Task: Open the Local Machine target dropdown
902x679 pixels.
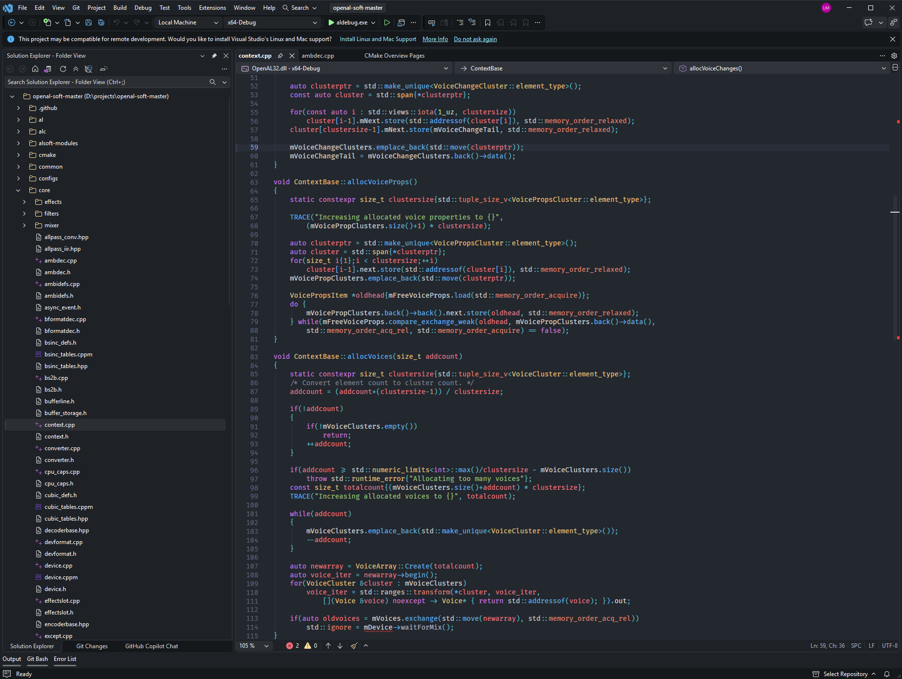Action: (x=188, y=22)
